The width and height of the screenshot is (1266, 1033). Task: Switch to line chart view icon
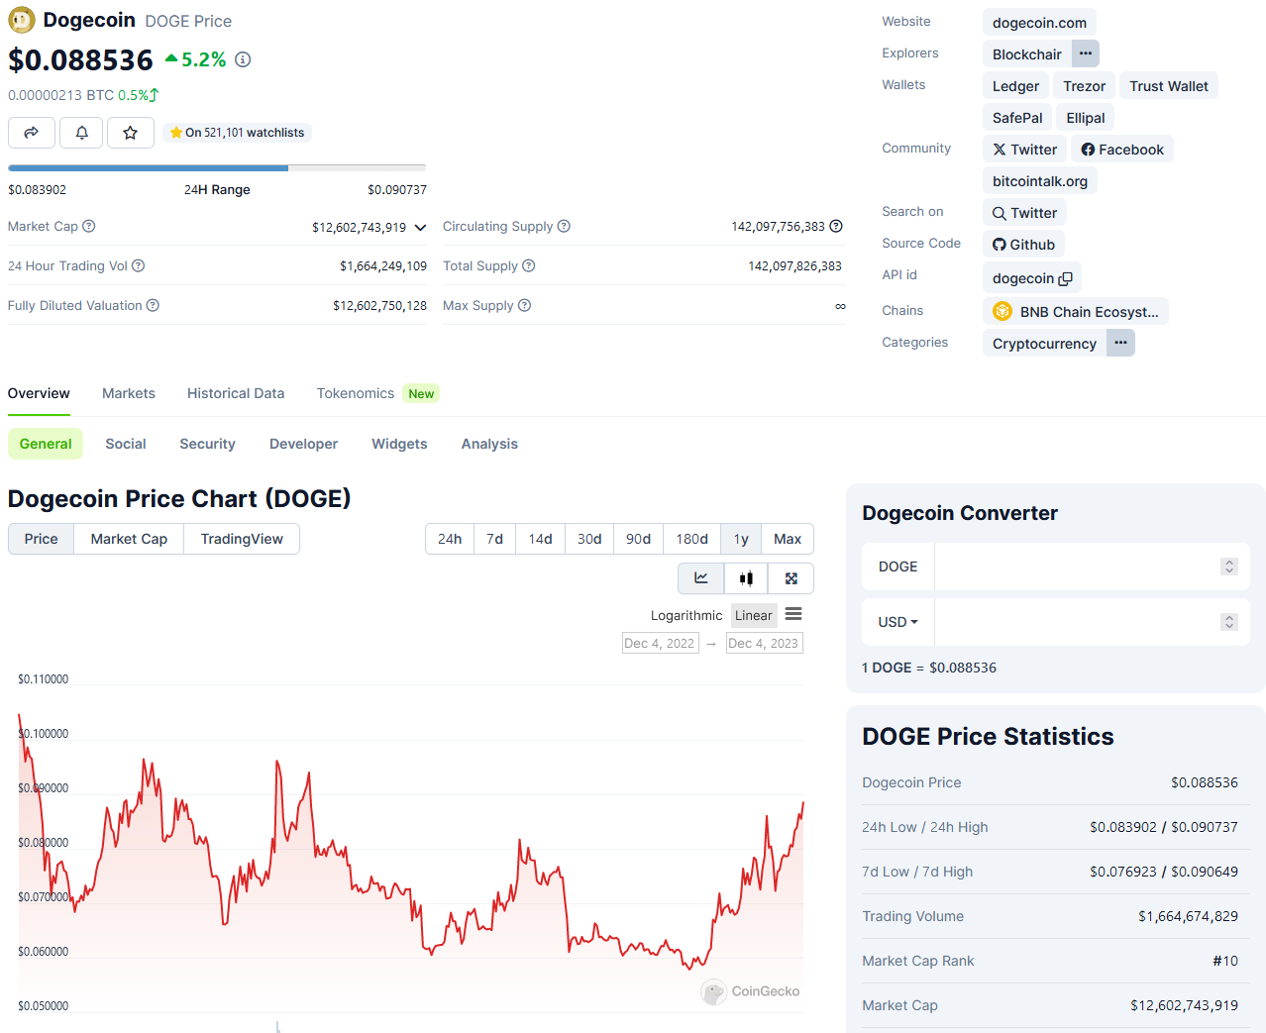pyautogui.click(x=701, y=578)
